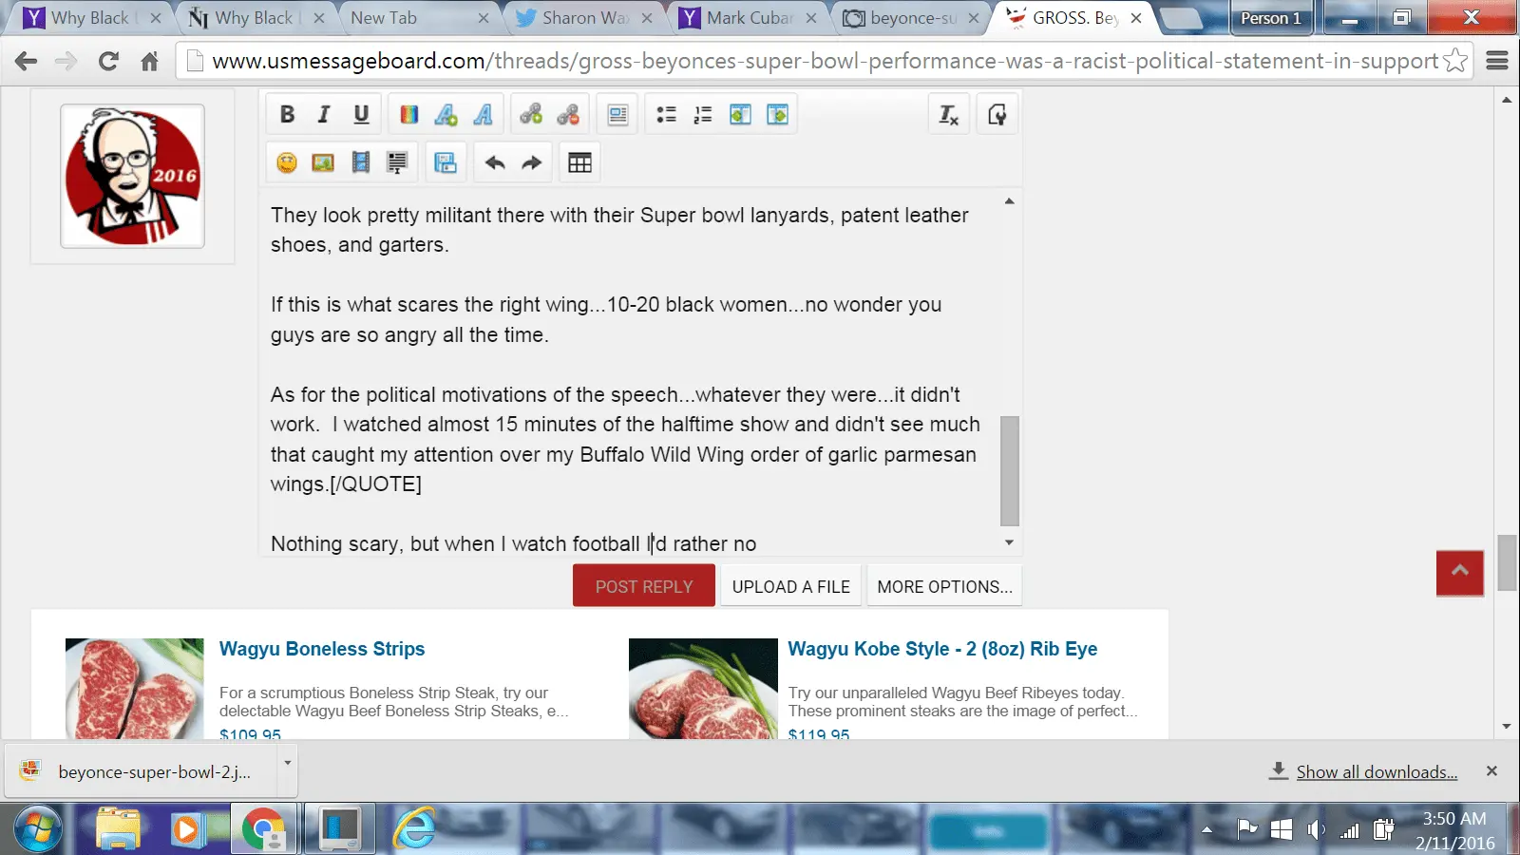Screen dimensions: 1520x855
Task: Open the text color picker
Action: (x=409, y=115)
